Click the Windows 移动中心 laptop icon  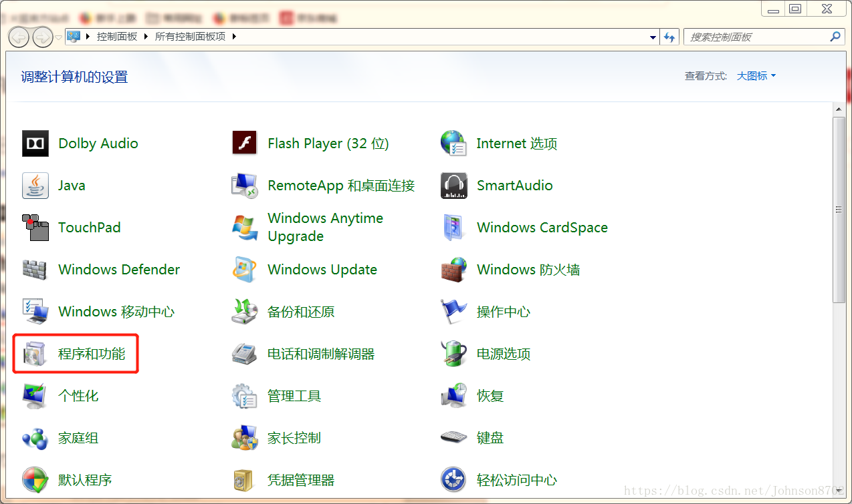pos(35,312)
